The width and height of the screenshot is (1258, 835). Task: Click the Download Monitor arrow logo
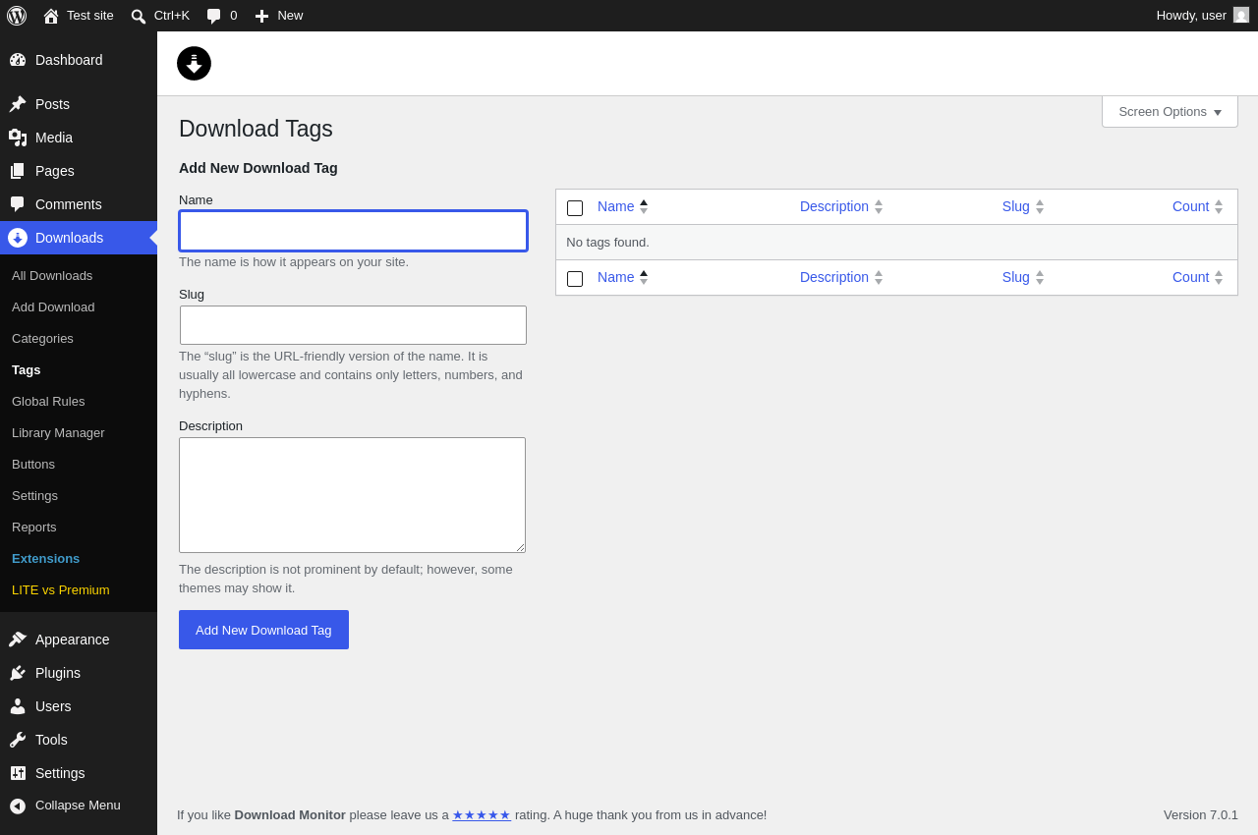(x=194, y=63)
